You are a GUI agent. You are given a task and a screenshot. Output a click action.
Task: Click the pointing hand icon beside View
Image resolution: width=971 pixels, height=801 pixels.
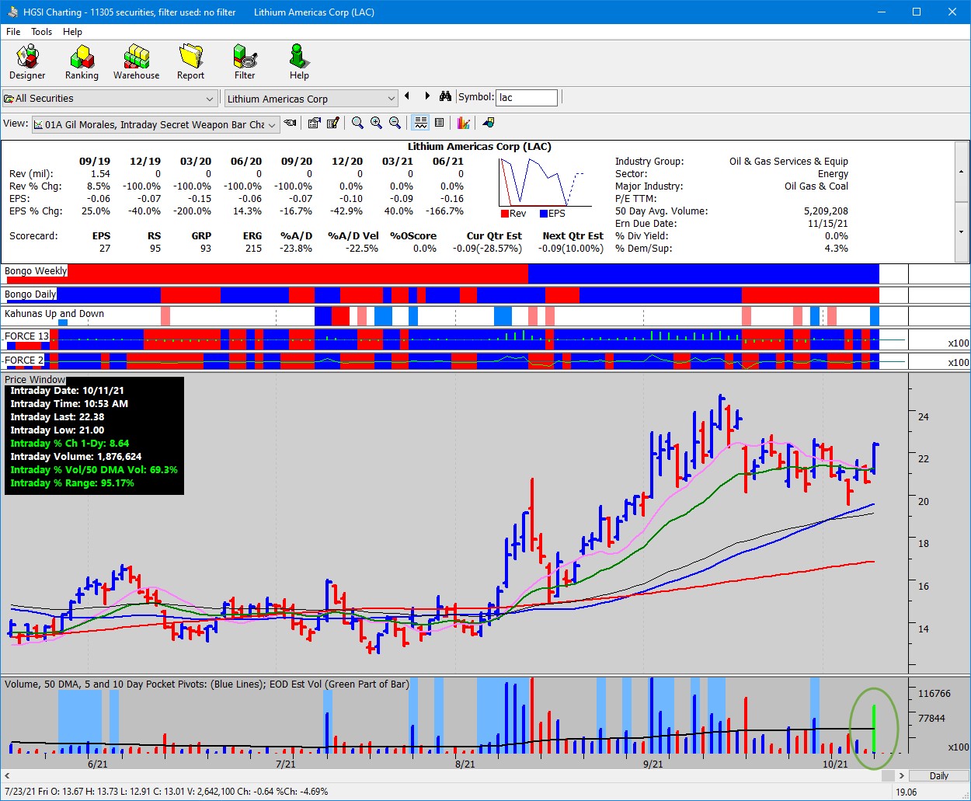click(x=290, y=123)
